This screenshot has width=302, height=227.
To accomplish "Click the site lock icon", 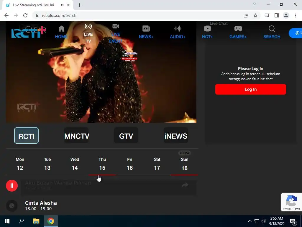I will click(x=37, y=15).
